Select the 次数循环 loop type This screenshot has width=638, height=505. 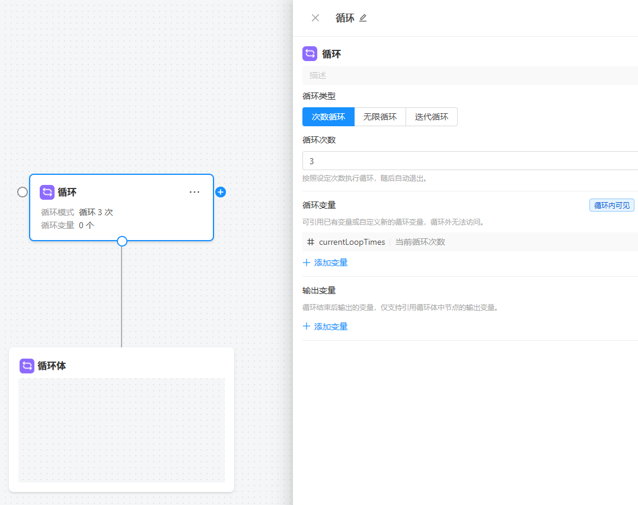pos(328,117)
